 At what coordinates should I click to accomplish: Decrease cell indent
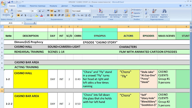tap(59, 15)
